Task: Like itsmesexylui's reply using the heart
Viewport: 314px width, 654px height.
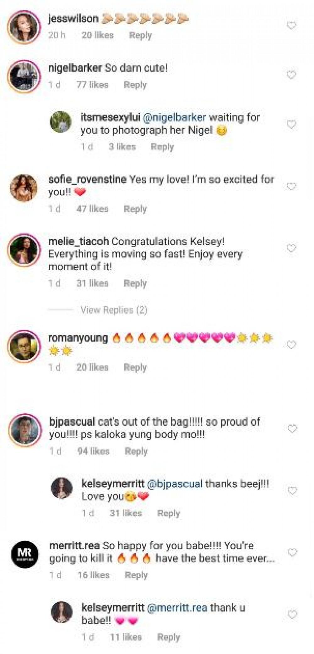Action: 292,125
